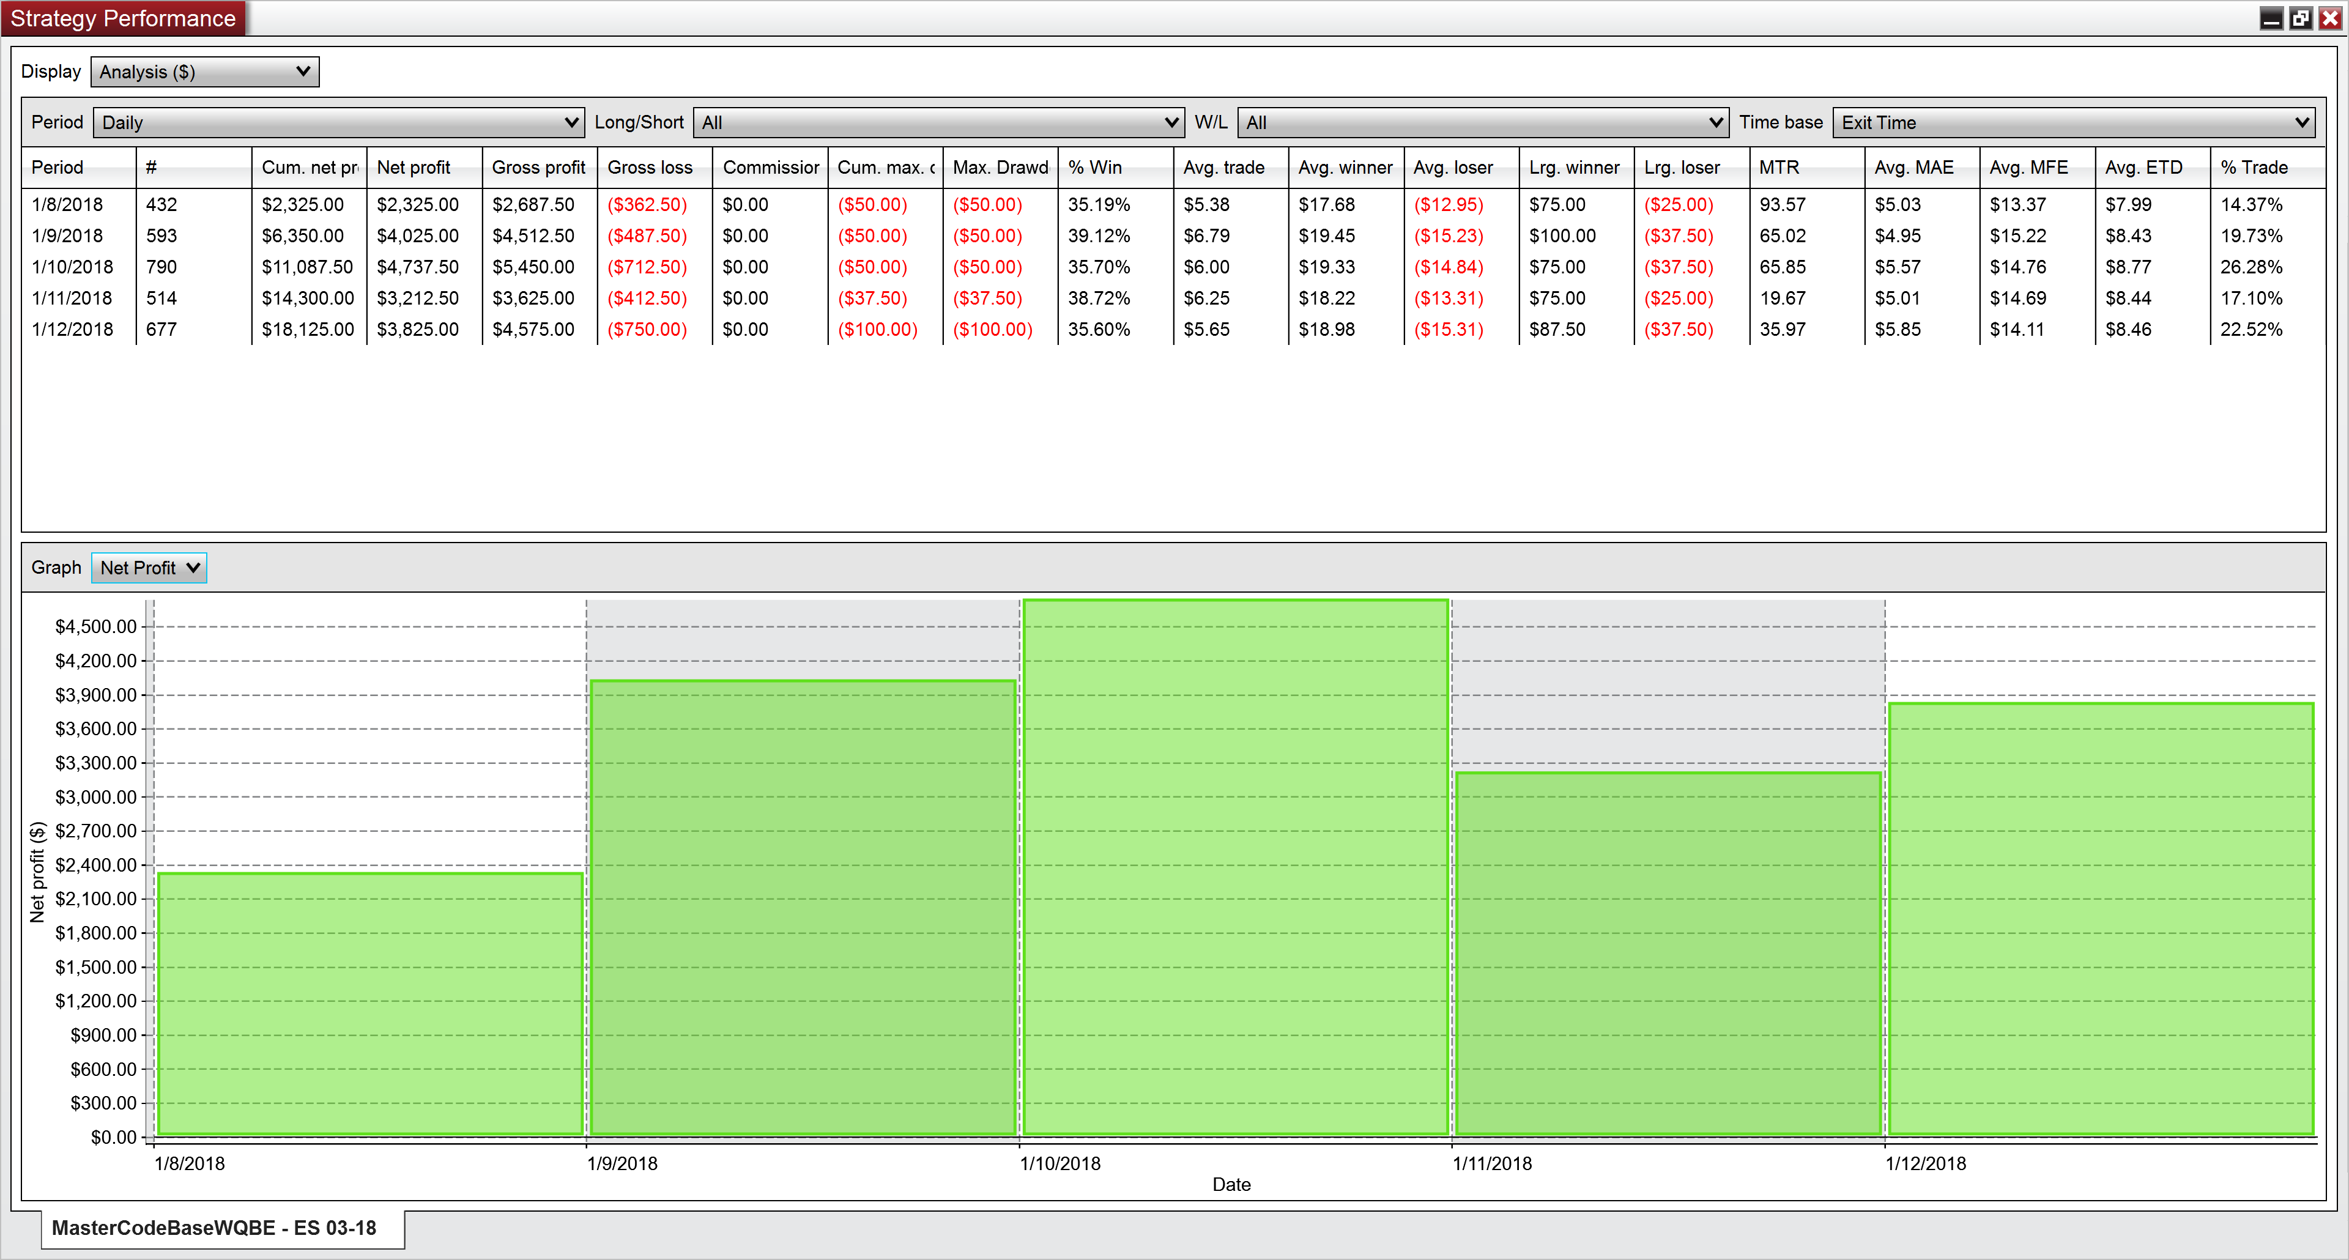Click the Avg. MFE column header
This screenshot has height=1260, width=2349.
pos(2038,168)
